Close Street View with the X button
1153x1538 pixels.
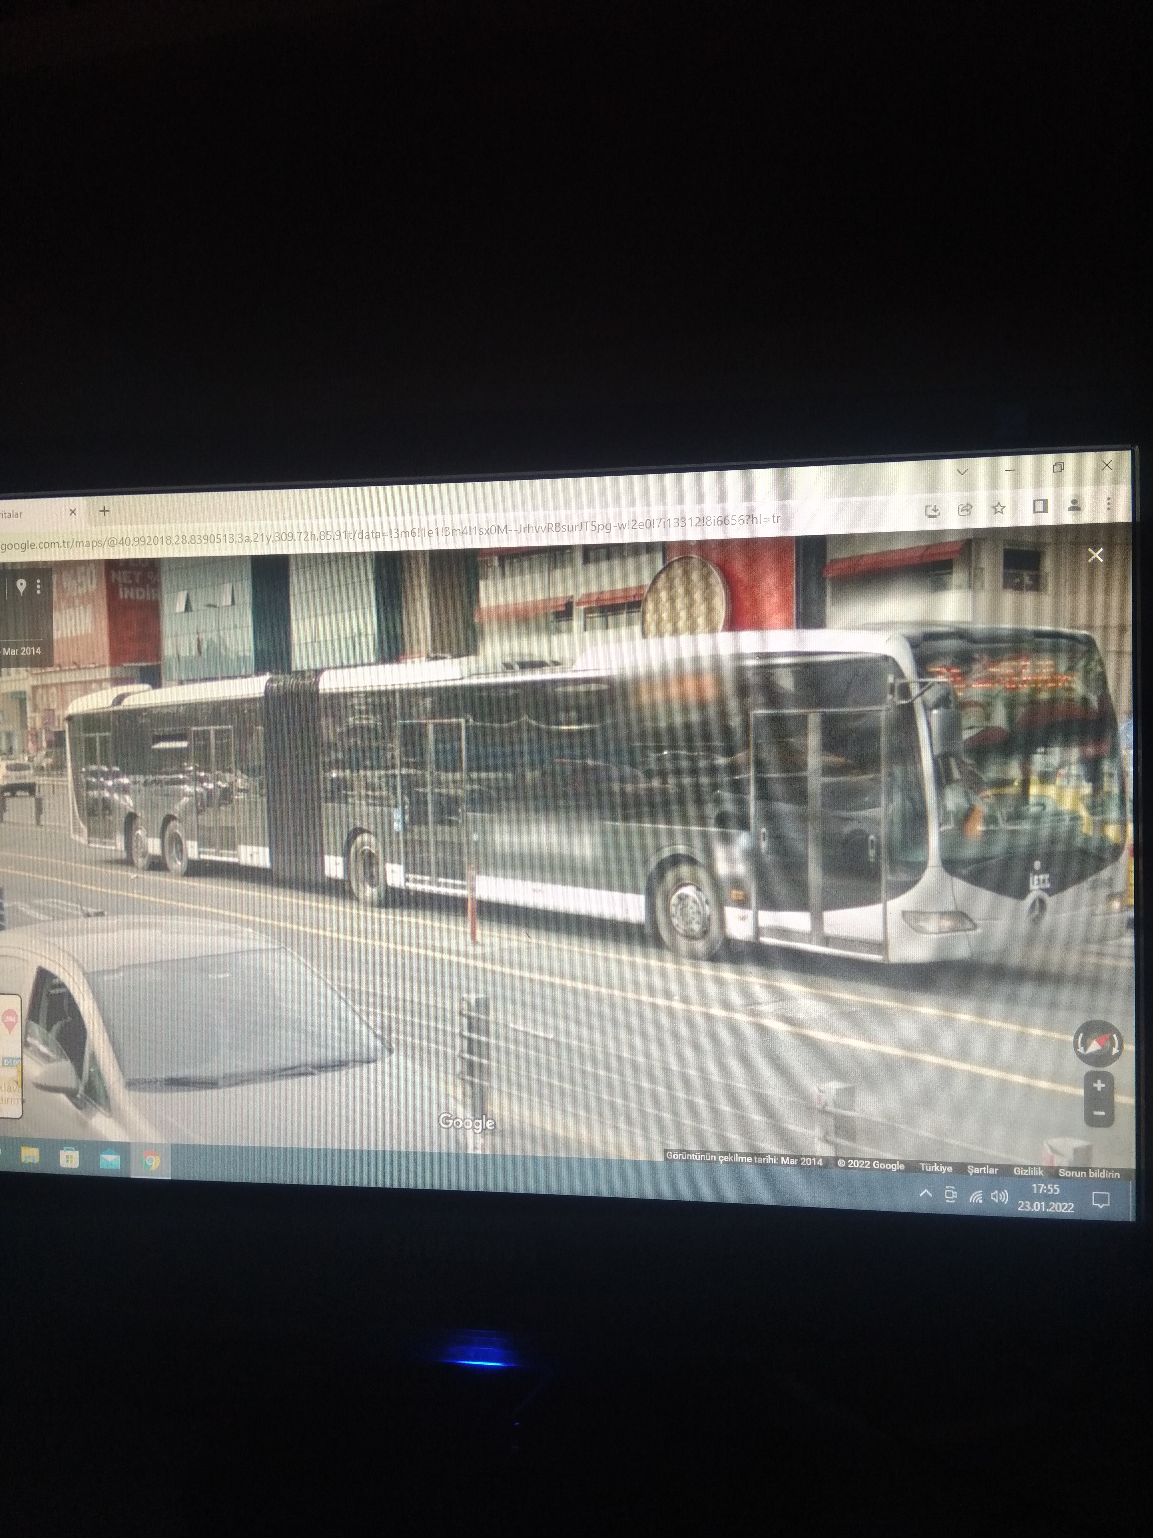coord(1095,555)
